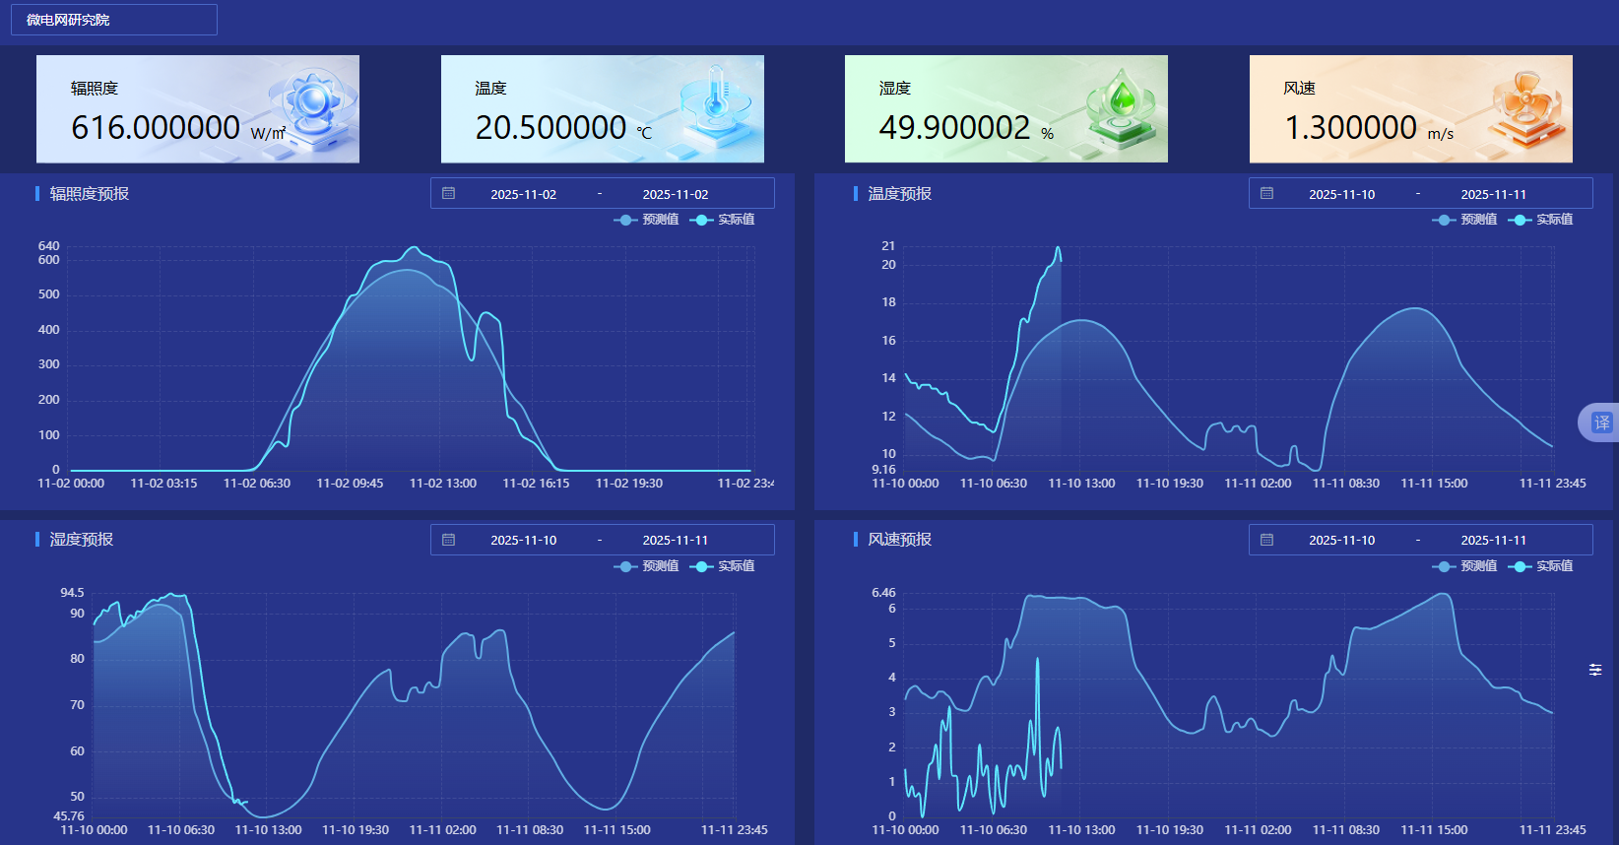The image size is (1619, 845).
Task: Select start date 2025-11-10 in 风速预报
Action: point(1342,540)
